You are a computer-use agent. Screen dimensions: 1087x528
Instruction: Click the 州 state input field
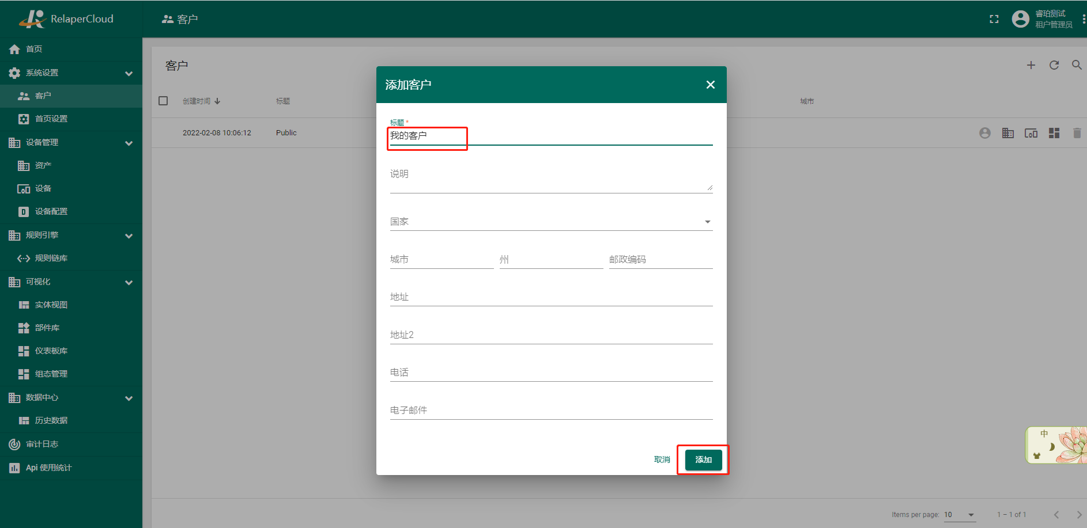(x=551, y=260)
